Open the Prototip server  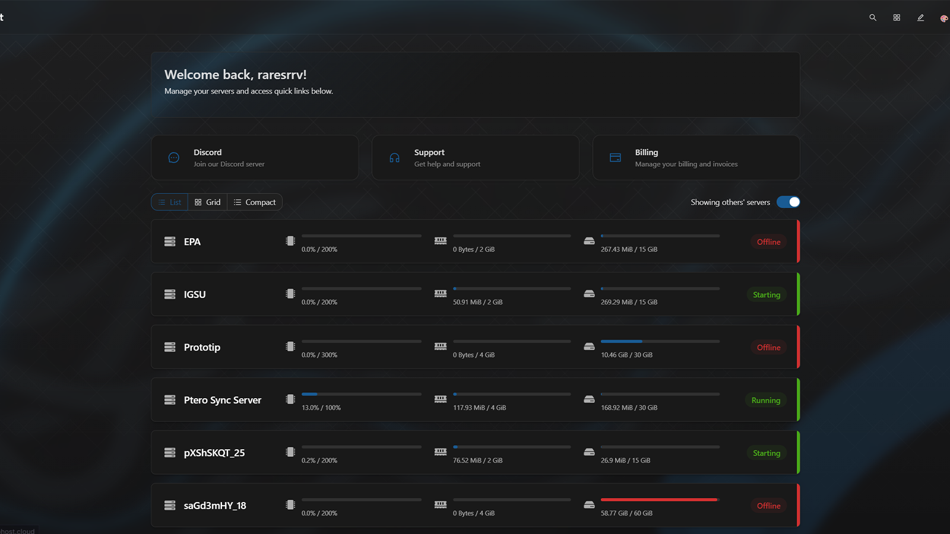click(476, 347)
